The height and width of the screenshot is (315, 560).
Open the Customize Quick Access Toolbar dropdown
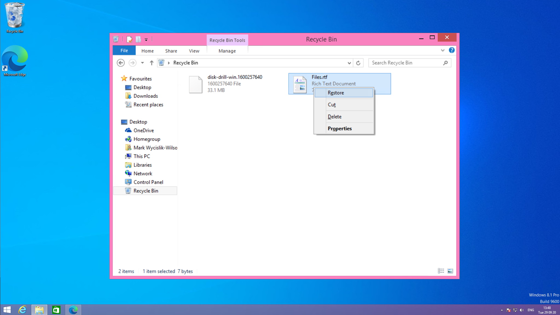[146, 40]
